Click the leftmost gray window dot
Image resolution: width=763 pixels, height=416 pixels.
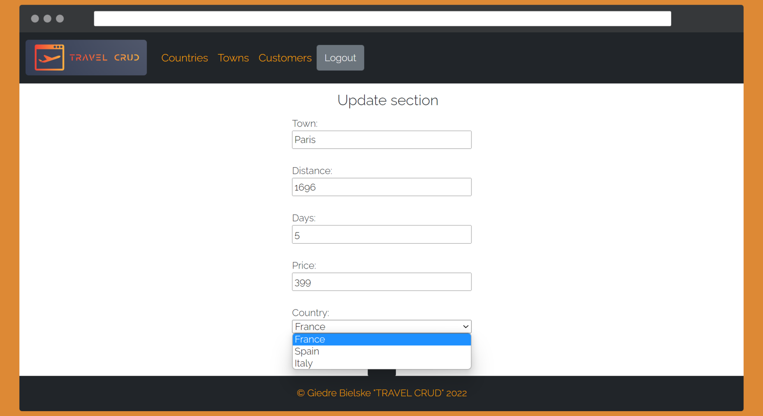coord(35,19)
